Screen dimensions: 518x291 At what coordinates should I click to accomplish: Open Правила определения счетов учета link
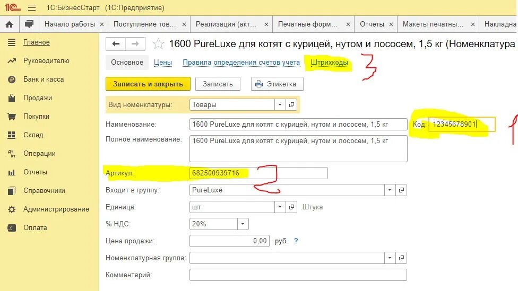pyautogui.click(x=241, y=63)
